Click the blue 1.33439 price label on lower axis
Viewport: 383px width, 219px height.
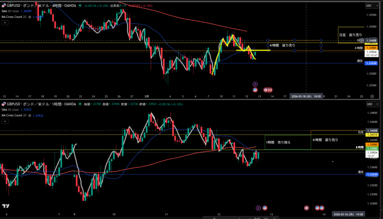pos(371,175)
